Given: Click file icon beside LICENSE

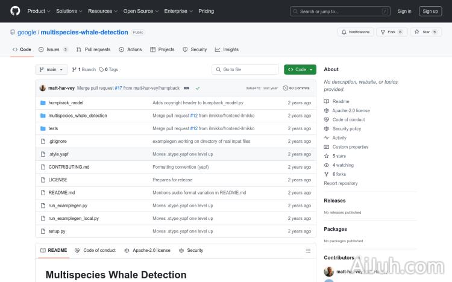Looking at the screenshot, I should (43, 180).
